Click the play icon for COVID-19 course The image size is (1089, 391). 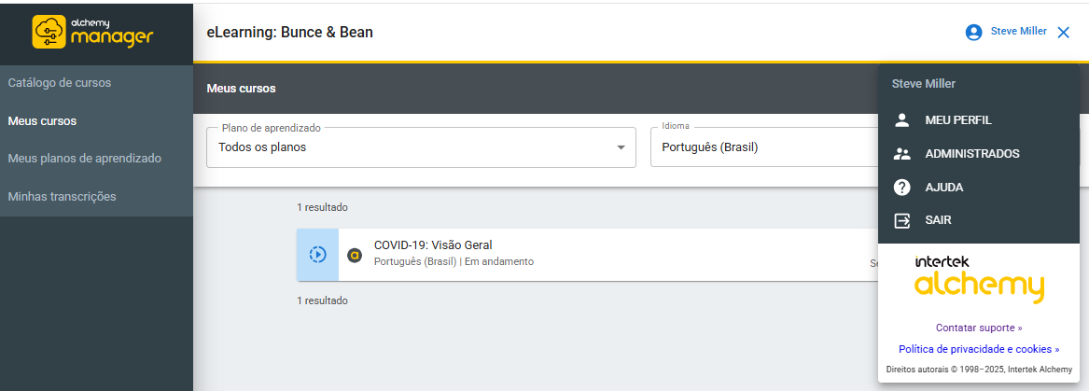tap(317, 255)
